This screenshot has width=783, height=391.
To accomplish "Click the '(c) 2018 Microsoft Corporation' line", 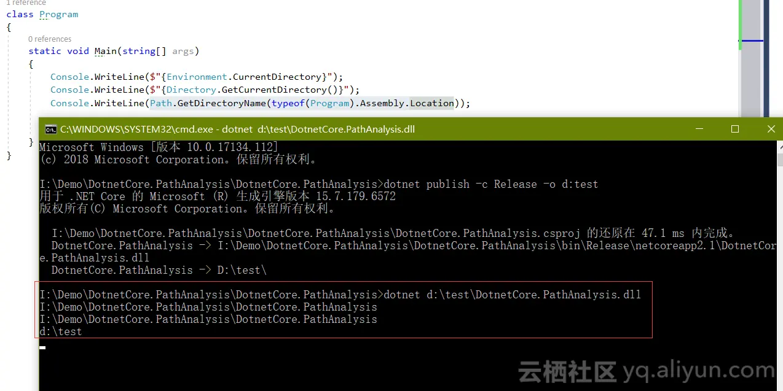I will (x=178, y=160).
